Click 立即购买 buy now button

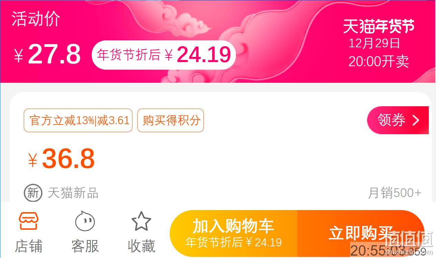(361, 234)
